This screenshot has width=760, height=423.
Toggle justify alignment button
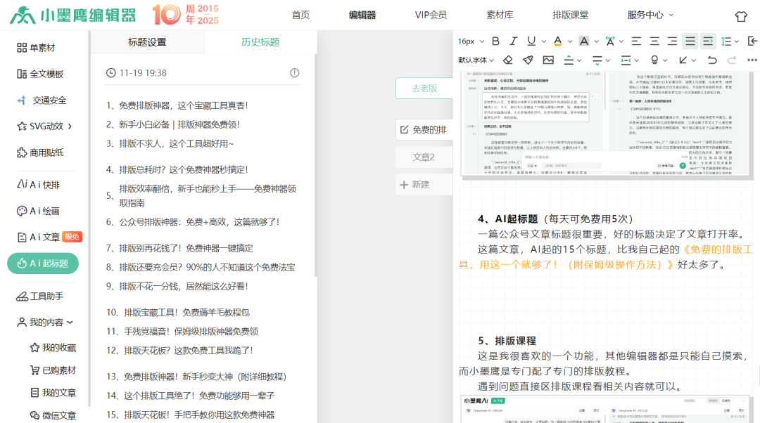point(690,41)
